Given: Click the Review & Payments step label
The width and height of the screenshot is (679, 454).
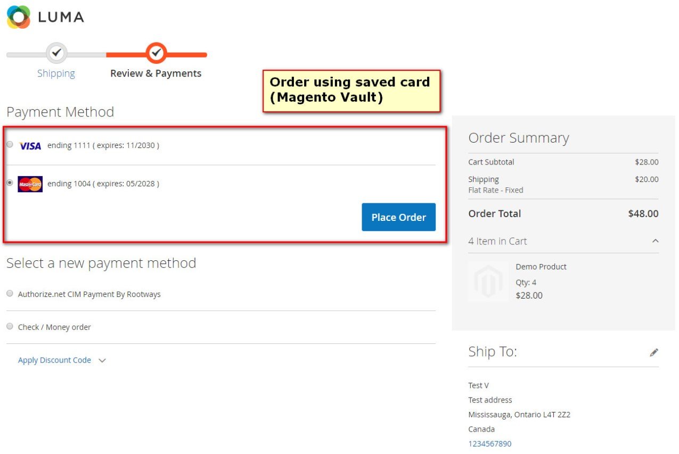Looking at the screenshot, I should click(x=156, y=73).
